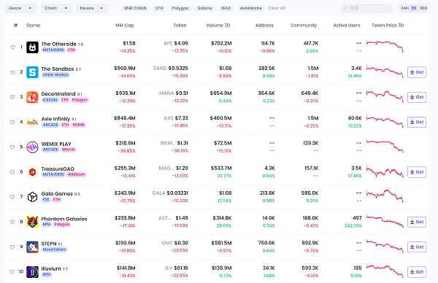Expand the Device dropdown filter
This screenshot has width=438, height=283.
(x=92, y=8)
